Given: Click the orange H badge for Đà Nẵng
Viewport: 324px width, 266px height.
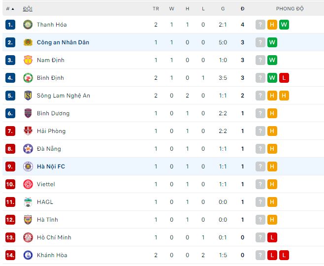Looking at the screenshot, I should [272, 149].
